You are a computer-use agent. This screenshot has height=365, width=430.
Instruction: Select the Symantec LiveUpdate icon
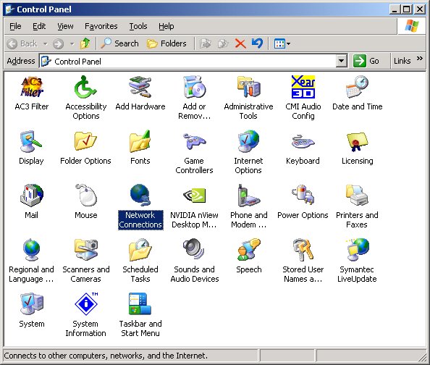click(x=358, y=249)
